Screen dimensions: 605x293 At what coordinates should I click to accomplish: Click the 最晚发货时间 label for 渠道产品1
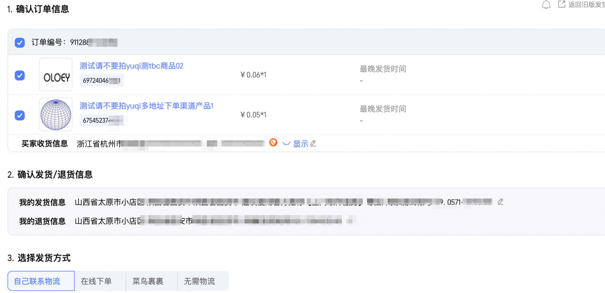click(x=383, y=109)
